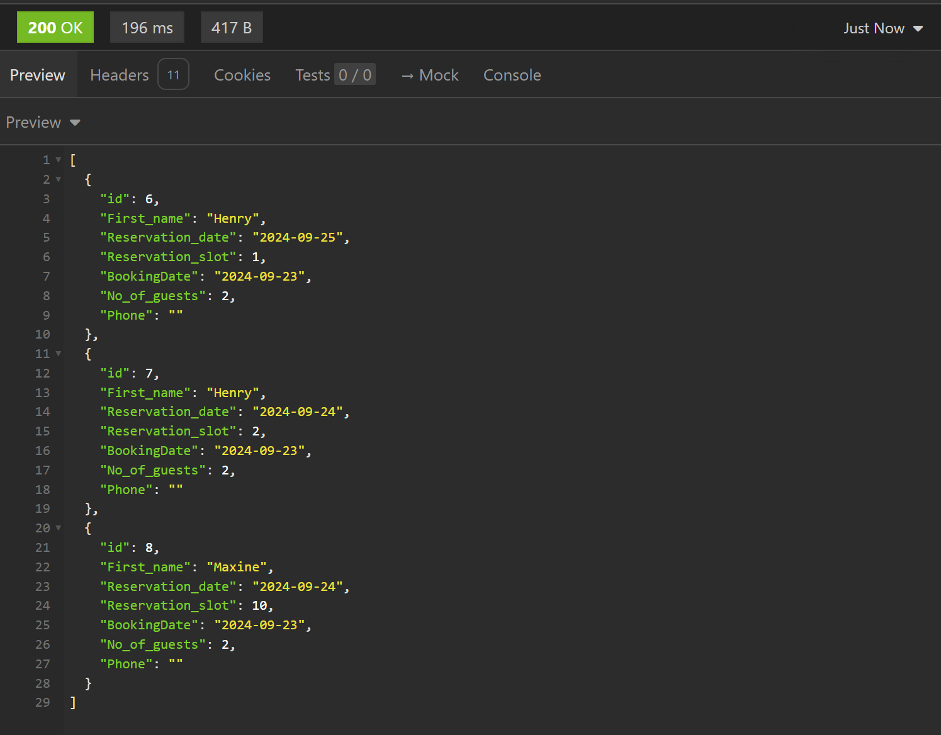Viewport: 941px width, 735px height.
Task: Collapse the third object at line 20
Action: coord(59,528)
